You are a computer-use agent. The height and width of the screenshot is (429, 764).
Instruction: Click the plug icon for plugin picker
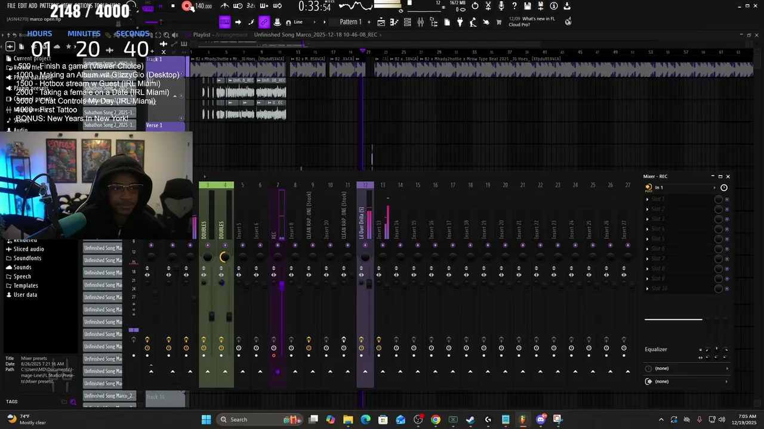(x=460, y=22)
